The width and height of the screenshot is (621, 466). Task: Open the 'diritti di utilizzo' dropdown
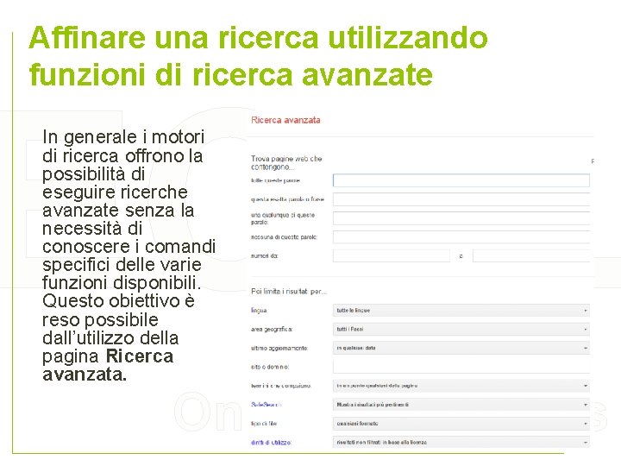[461, 442]
